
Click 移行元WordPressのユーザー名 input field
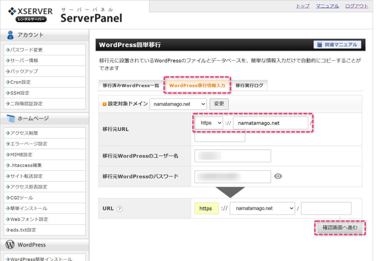[233, 156]
